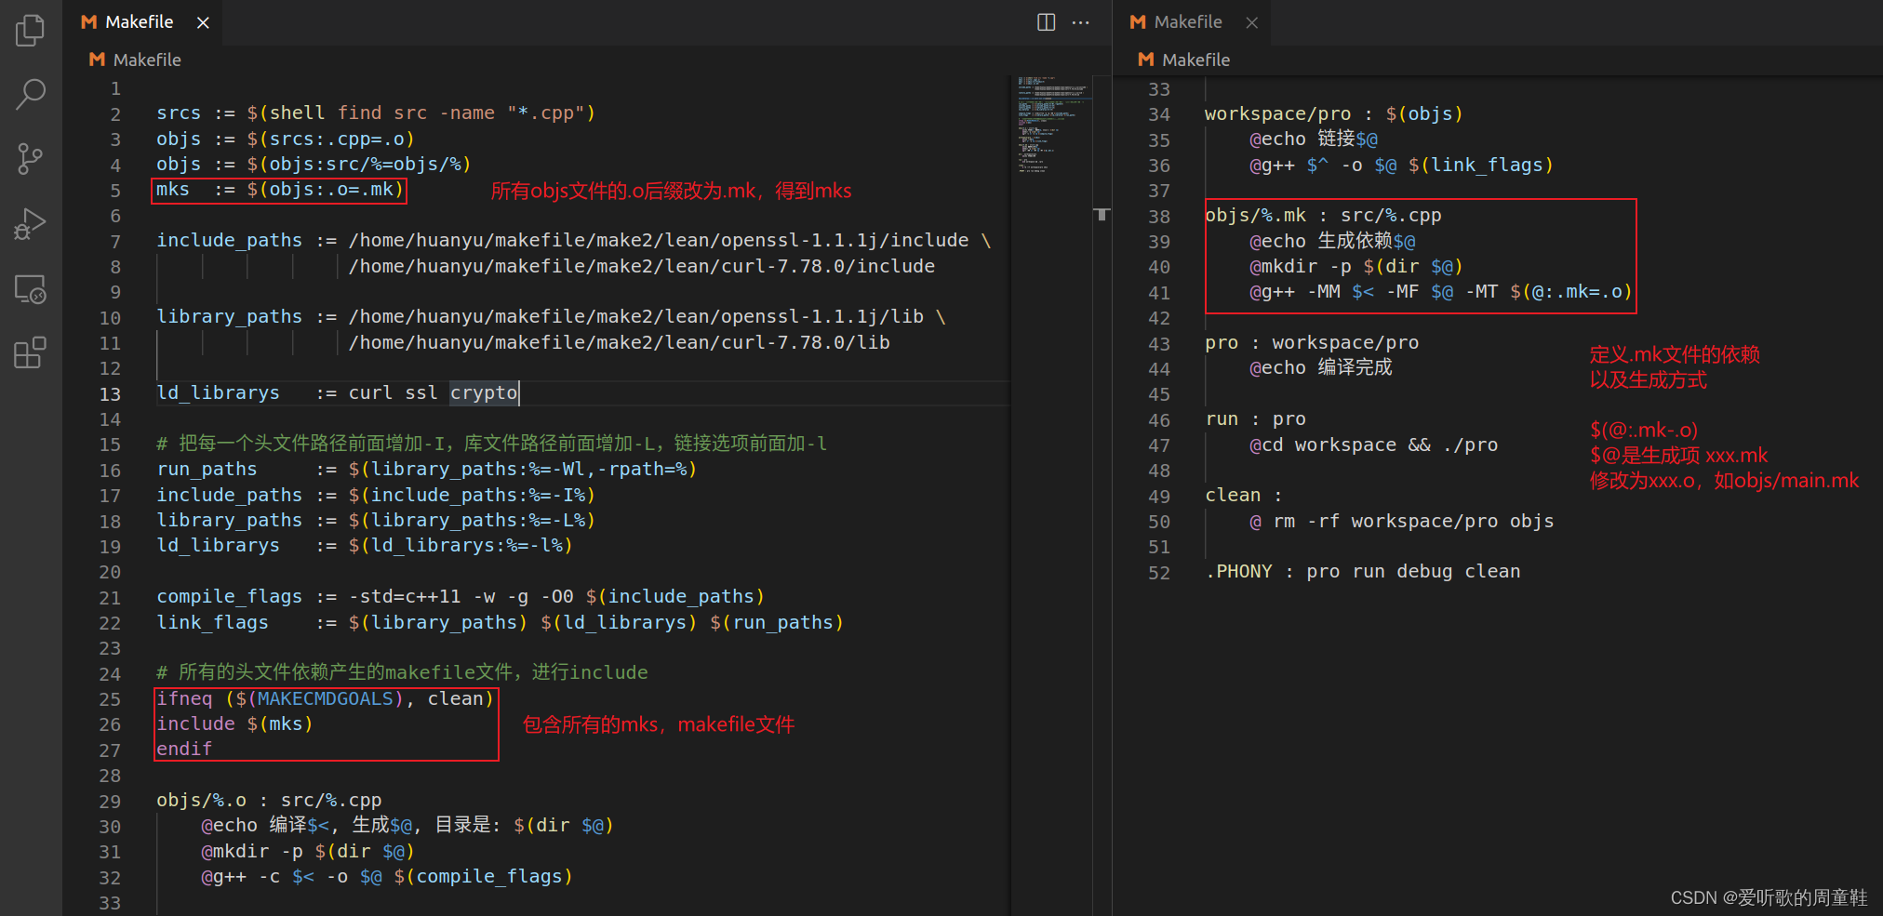Click the 'objs/%.o : src/%.cpp' rule line

269,801
